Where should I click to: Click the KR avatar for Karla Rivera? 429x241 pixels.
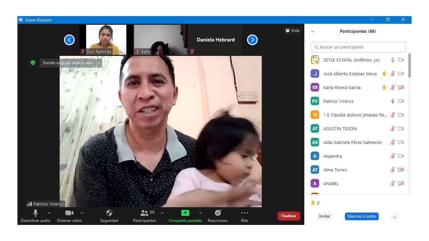point(315,87)
